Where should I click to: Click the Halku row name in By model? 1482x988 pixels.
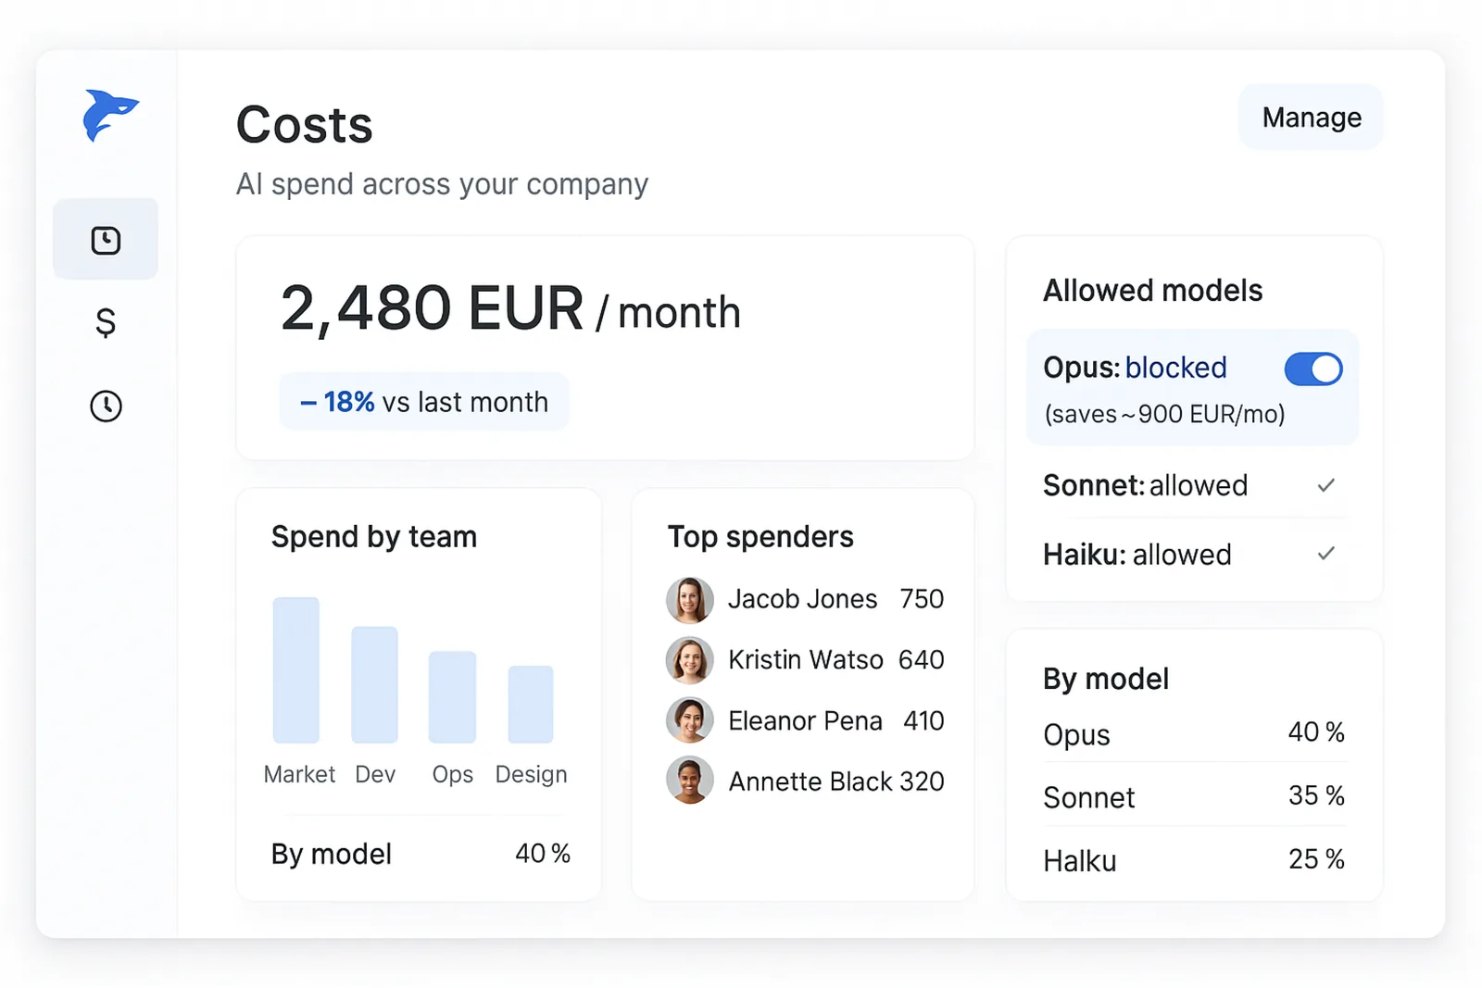(1080, 861)
